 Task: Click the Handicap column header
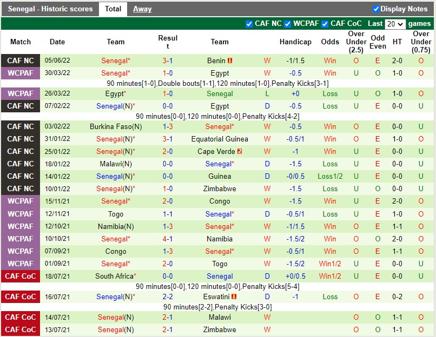tap(295, 42)
